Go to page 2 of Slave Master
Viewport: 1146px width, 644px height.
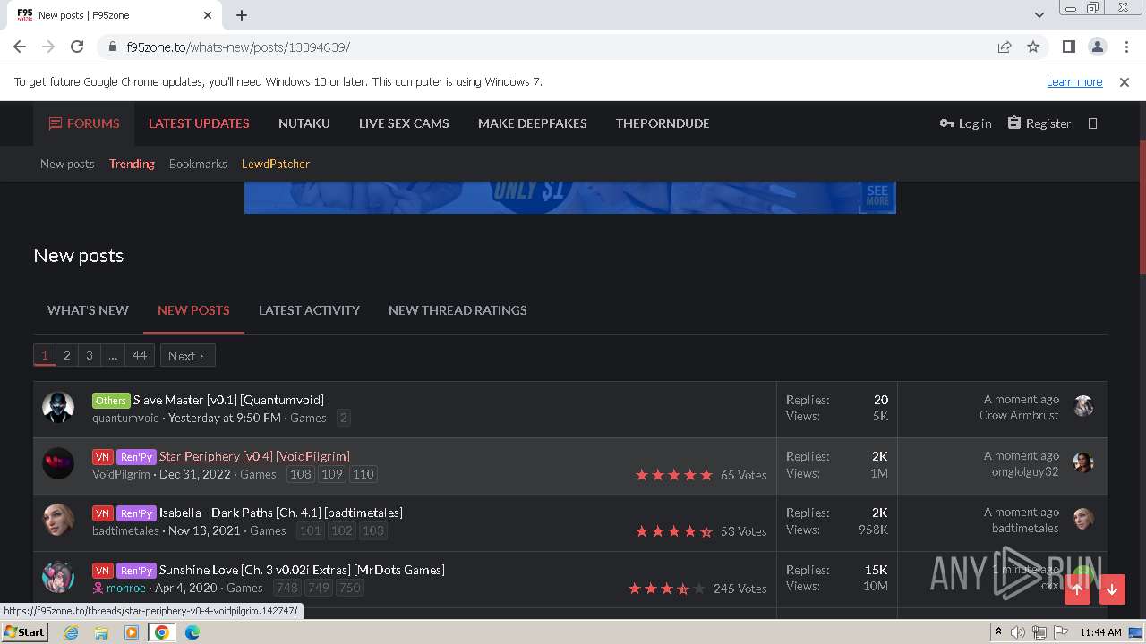tap(343, 418)
